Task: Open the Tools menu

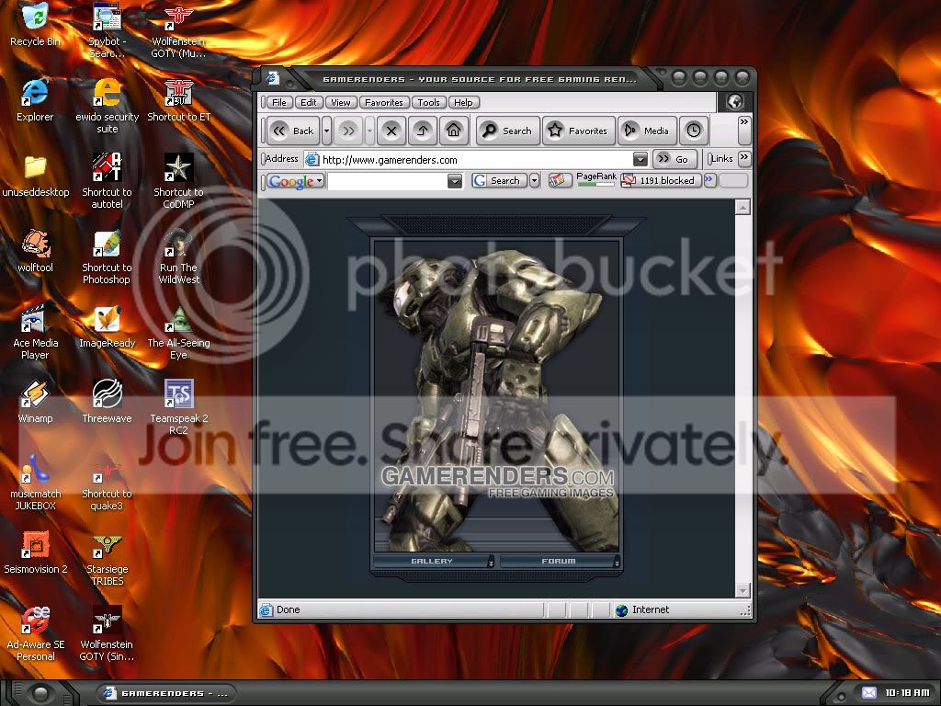Action: [428, 102]
